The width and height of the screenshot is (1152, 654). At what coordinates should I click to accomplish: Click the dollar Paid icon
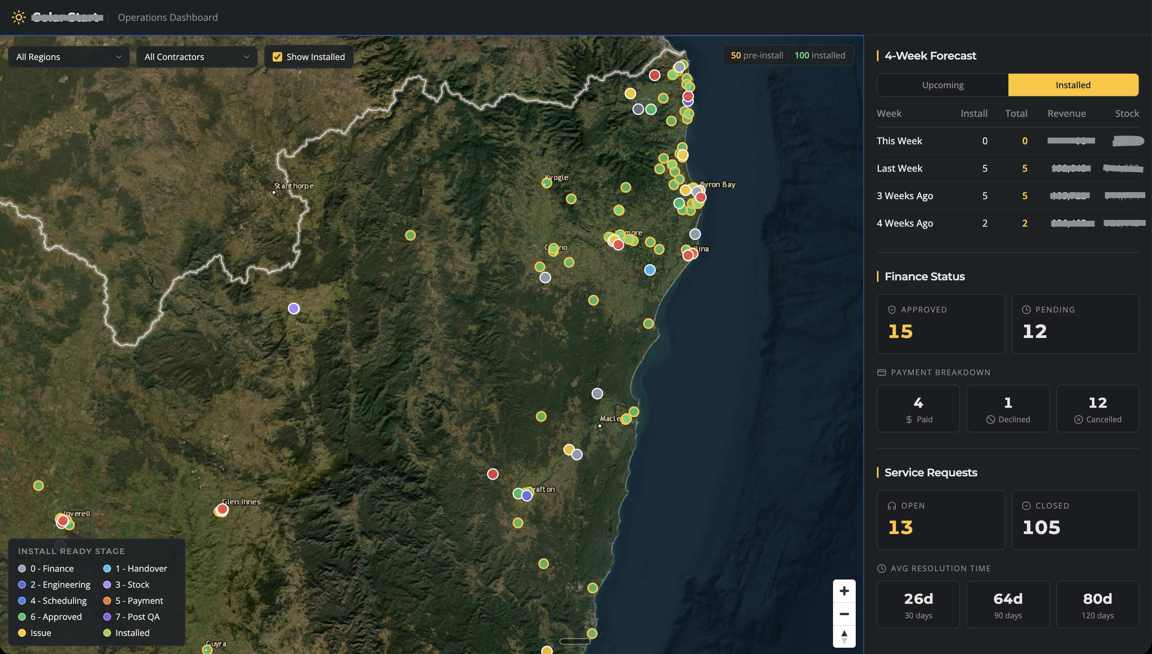tap(909, 420)
